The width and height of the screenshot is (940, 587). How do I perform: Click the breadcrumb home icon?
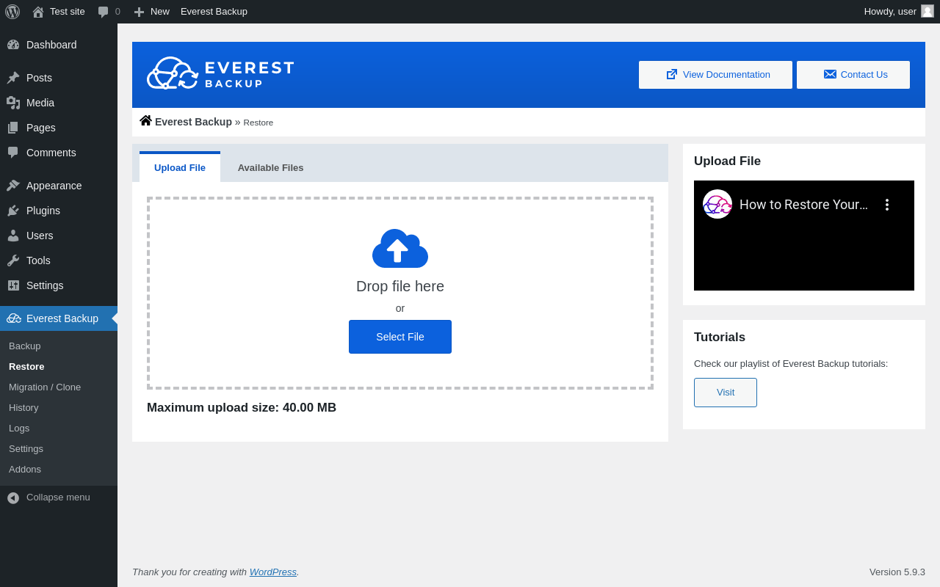[x=145, y=121]
